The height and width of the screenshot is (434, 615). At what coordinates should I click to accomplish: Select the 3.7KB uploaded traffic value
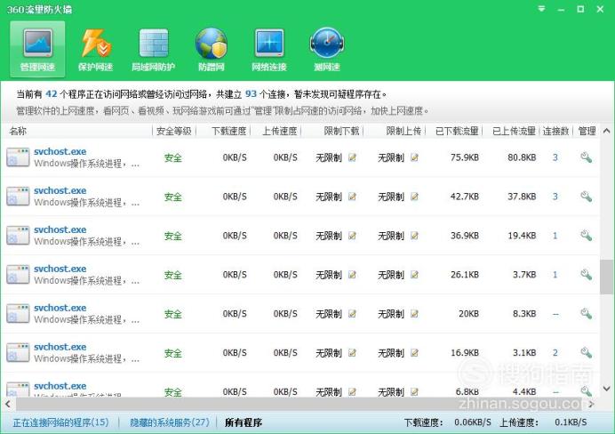point(524,275)
